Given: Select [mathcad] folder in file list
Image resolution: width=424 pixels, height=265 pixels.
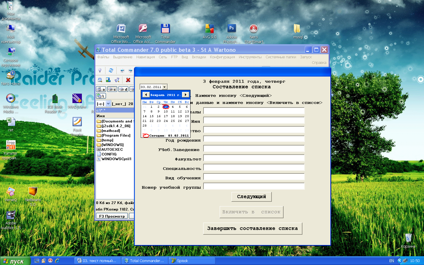Looking at the screenshot, I should click(109, 131).
